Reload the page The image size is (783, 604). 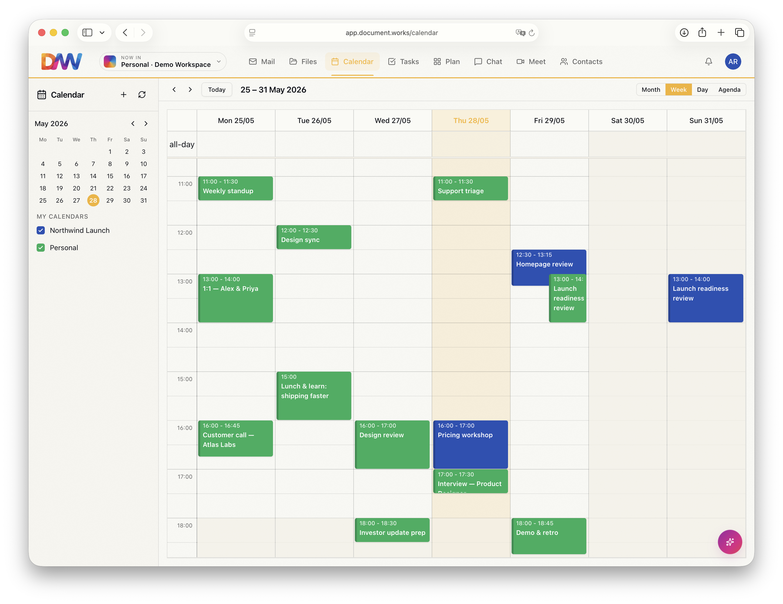tap(532, 33)
